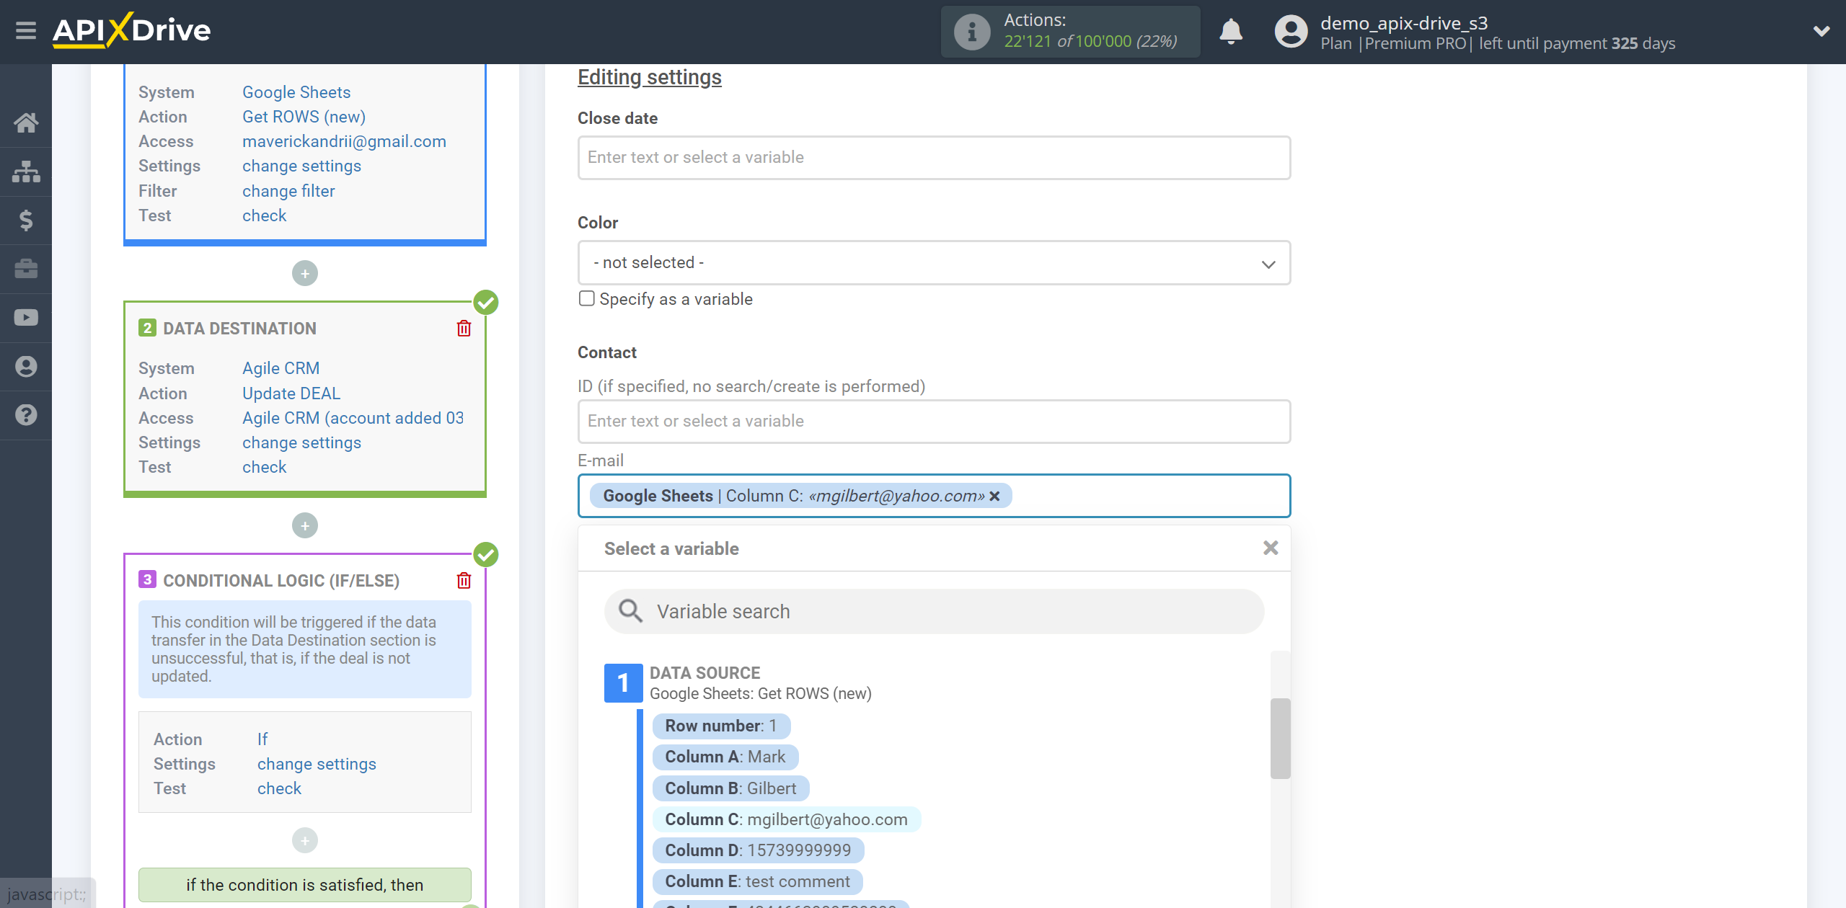This screenshot has width=1846, height=908.
Task: Select the Column D: 15739999999 variable
Action: click(758, 850)
